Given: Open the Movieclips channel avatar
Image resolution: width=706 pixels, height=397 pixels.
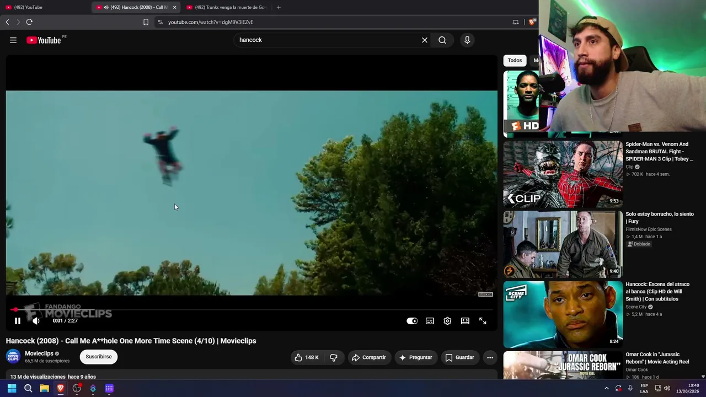Looking at the screenshot, I should [x=13, y=357].
